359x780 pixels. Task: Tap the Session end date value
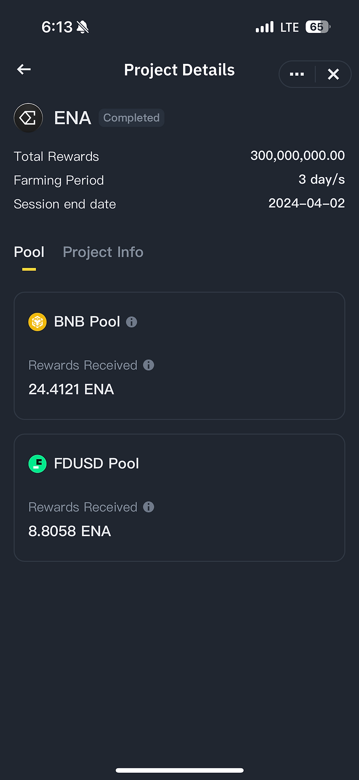click(x=306, y=203)
